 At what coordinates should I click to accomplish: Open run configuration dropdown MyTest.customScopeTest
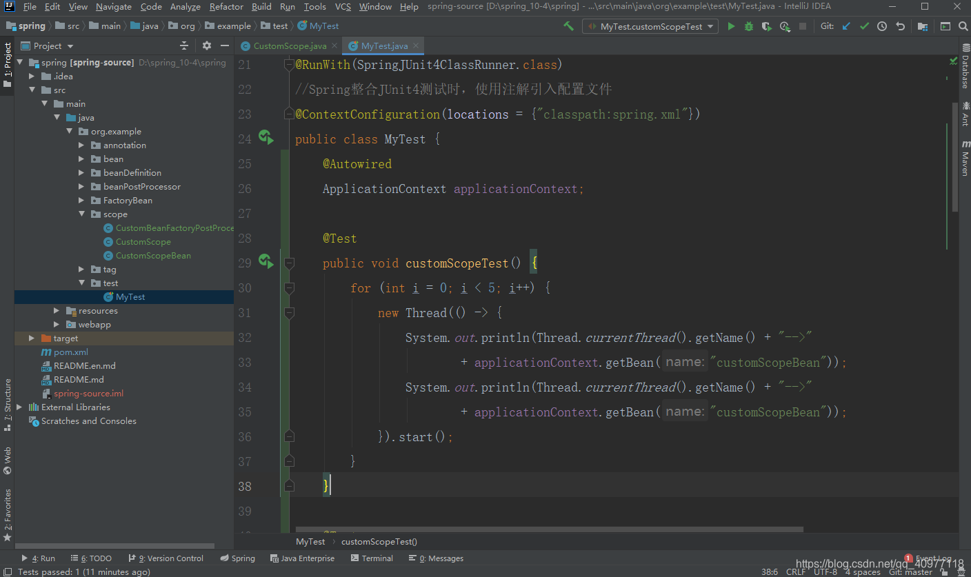[650, 26]
